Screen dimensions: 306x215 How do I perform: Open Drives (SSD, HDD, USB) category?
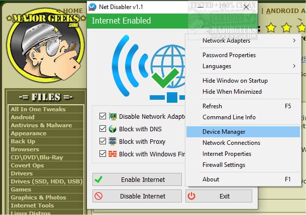tap(47, 181)
